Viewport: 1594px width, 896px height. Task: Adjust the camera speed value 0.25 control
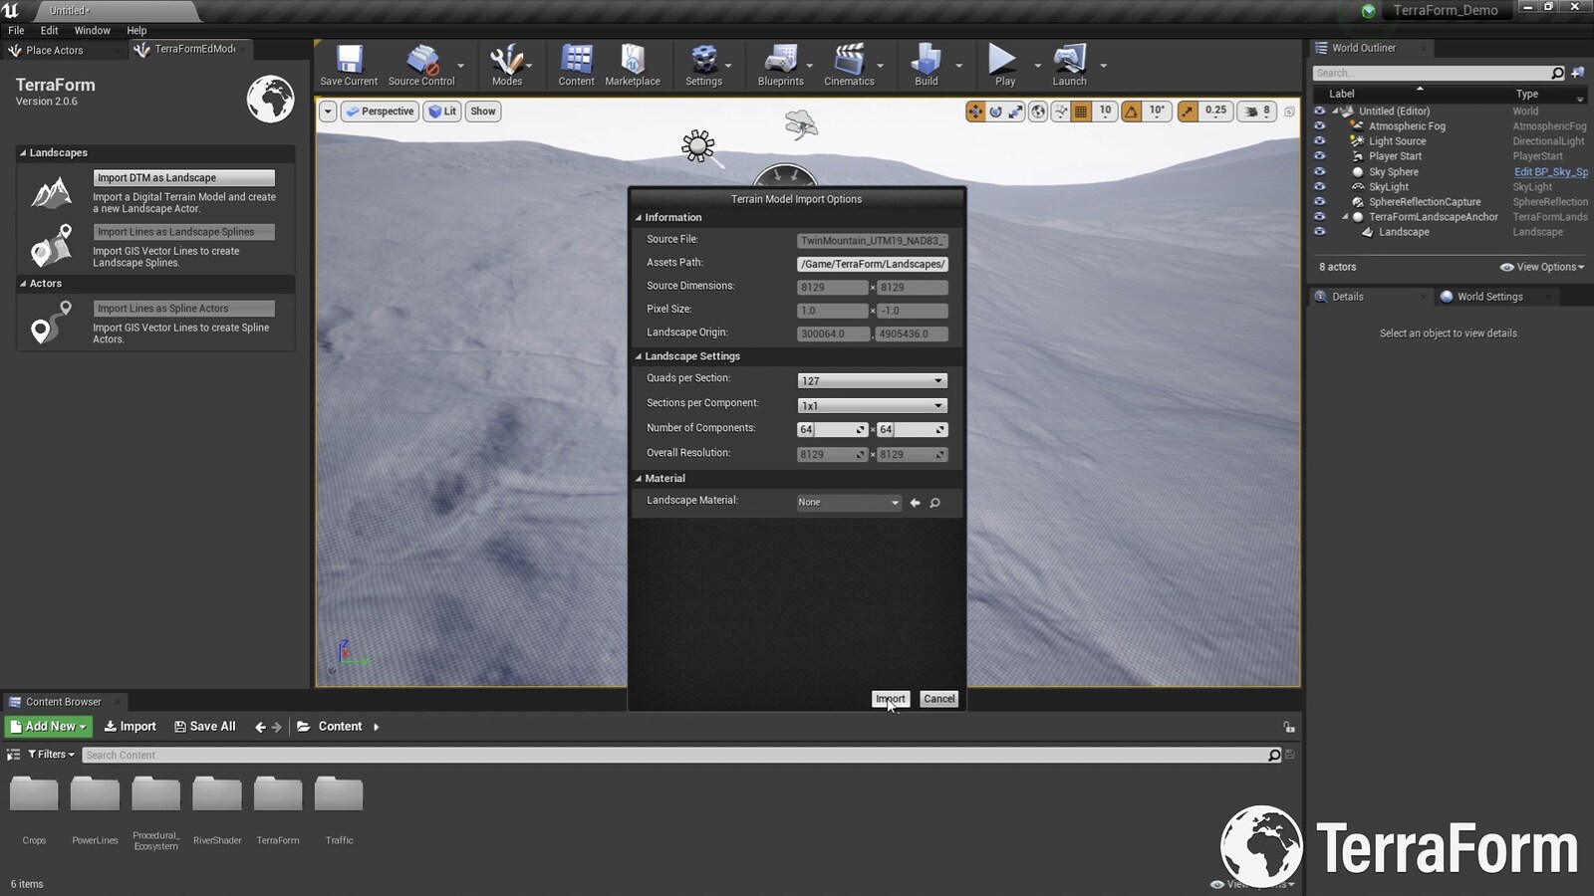1217,112
